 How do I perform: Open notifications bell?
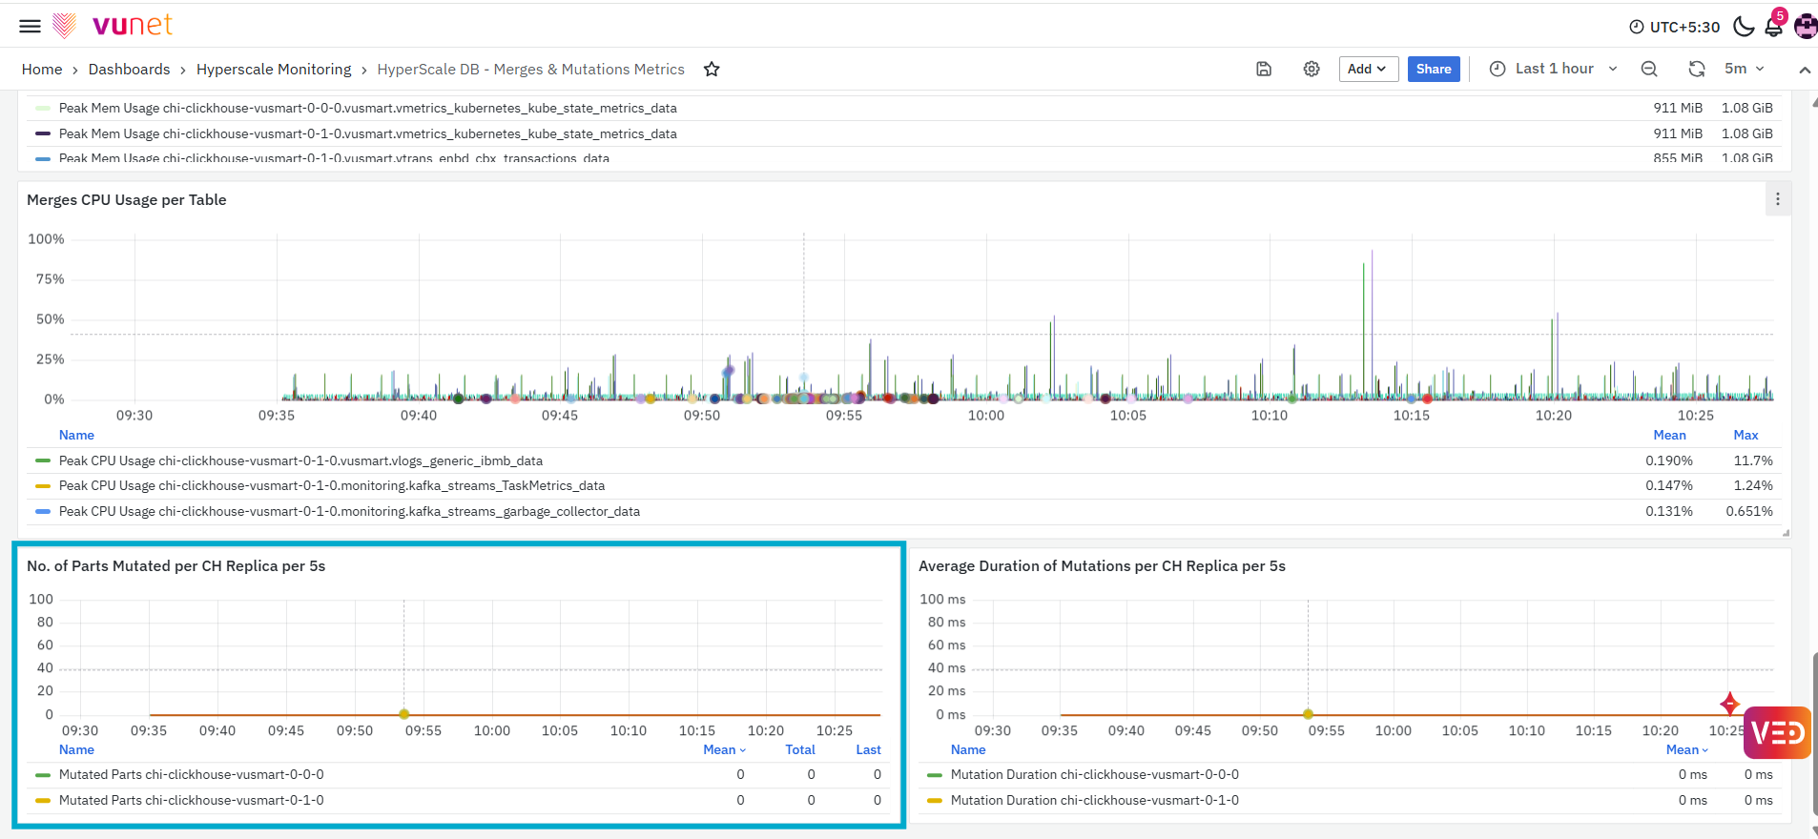[1774, 27]
